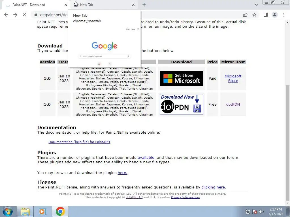Open the dotPDN LLC footer link
This screenshot has width=290, height=217.
coord(134,197)
